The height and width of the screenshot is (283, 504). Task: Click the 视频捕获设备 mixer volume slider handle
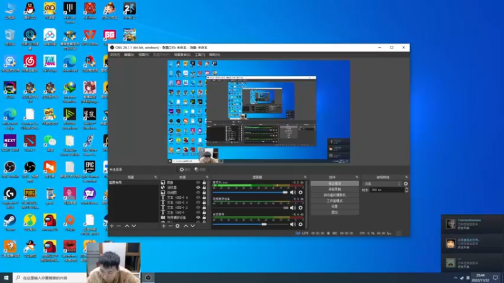pyautogui.click(x=286, y=208)
